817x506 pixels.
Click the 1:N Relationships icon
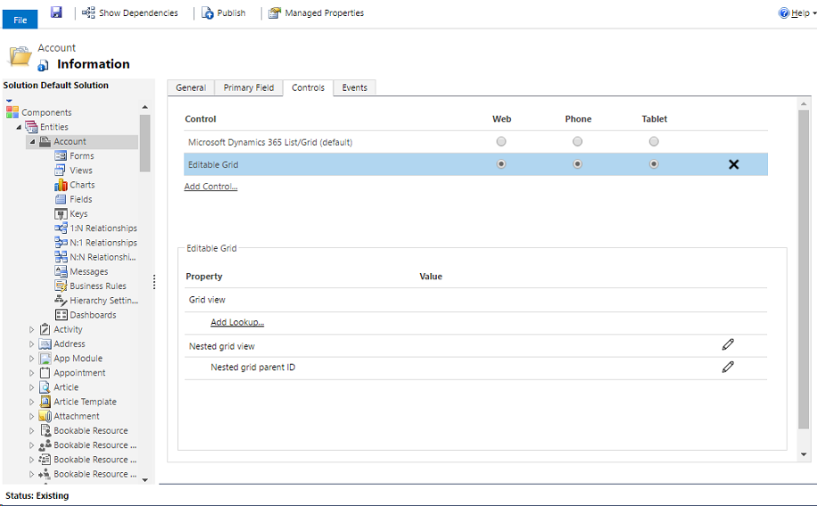(x=61, y=228)
